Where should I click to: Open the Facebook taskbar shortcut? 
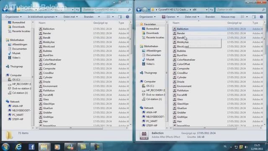click(x=31, y=147)
